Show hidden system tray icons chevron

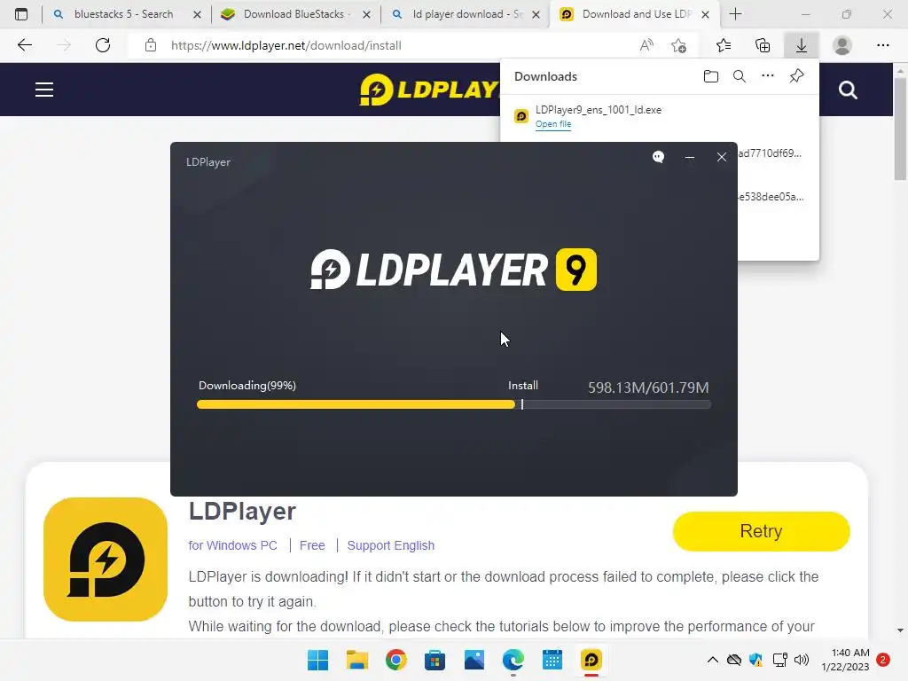[x=713, y=660]
